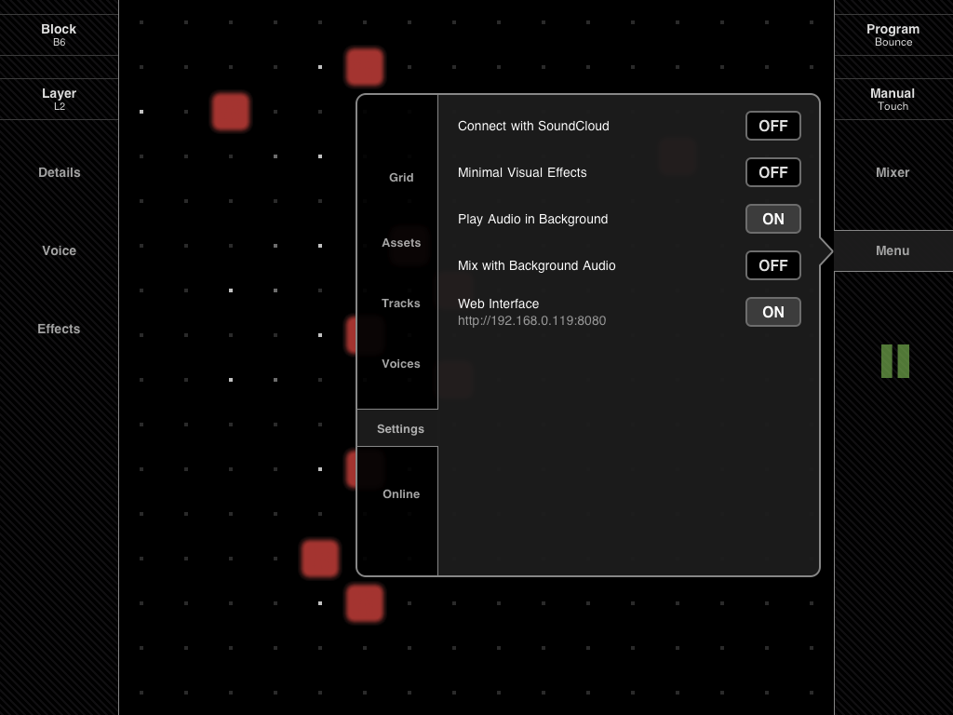Go to the Online tab
The height and width of the screenshot is (715, 953).
coord(401,493)
